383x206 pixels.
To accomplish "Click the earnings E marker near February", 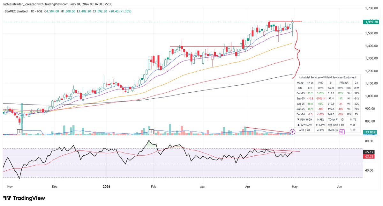I will click(151, 131).
